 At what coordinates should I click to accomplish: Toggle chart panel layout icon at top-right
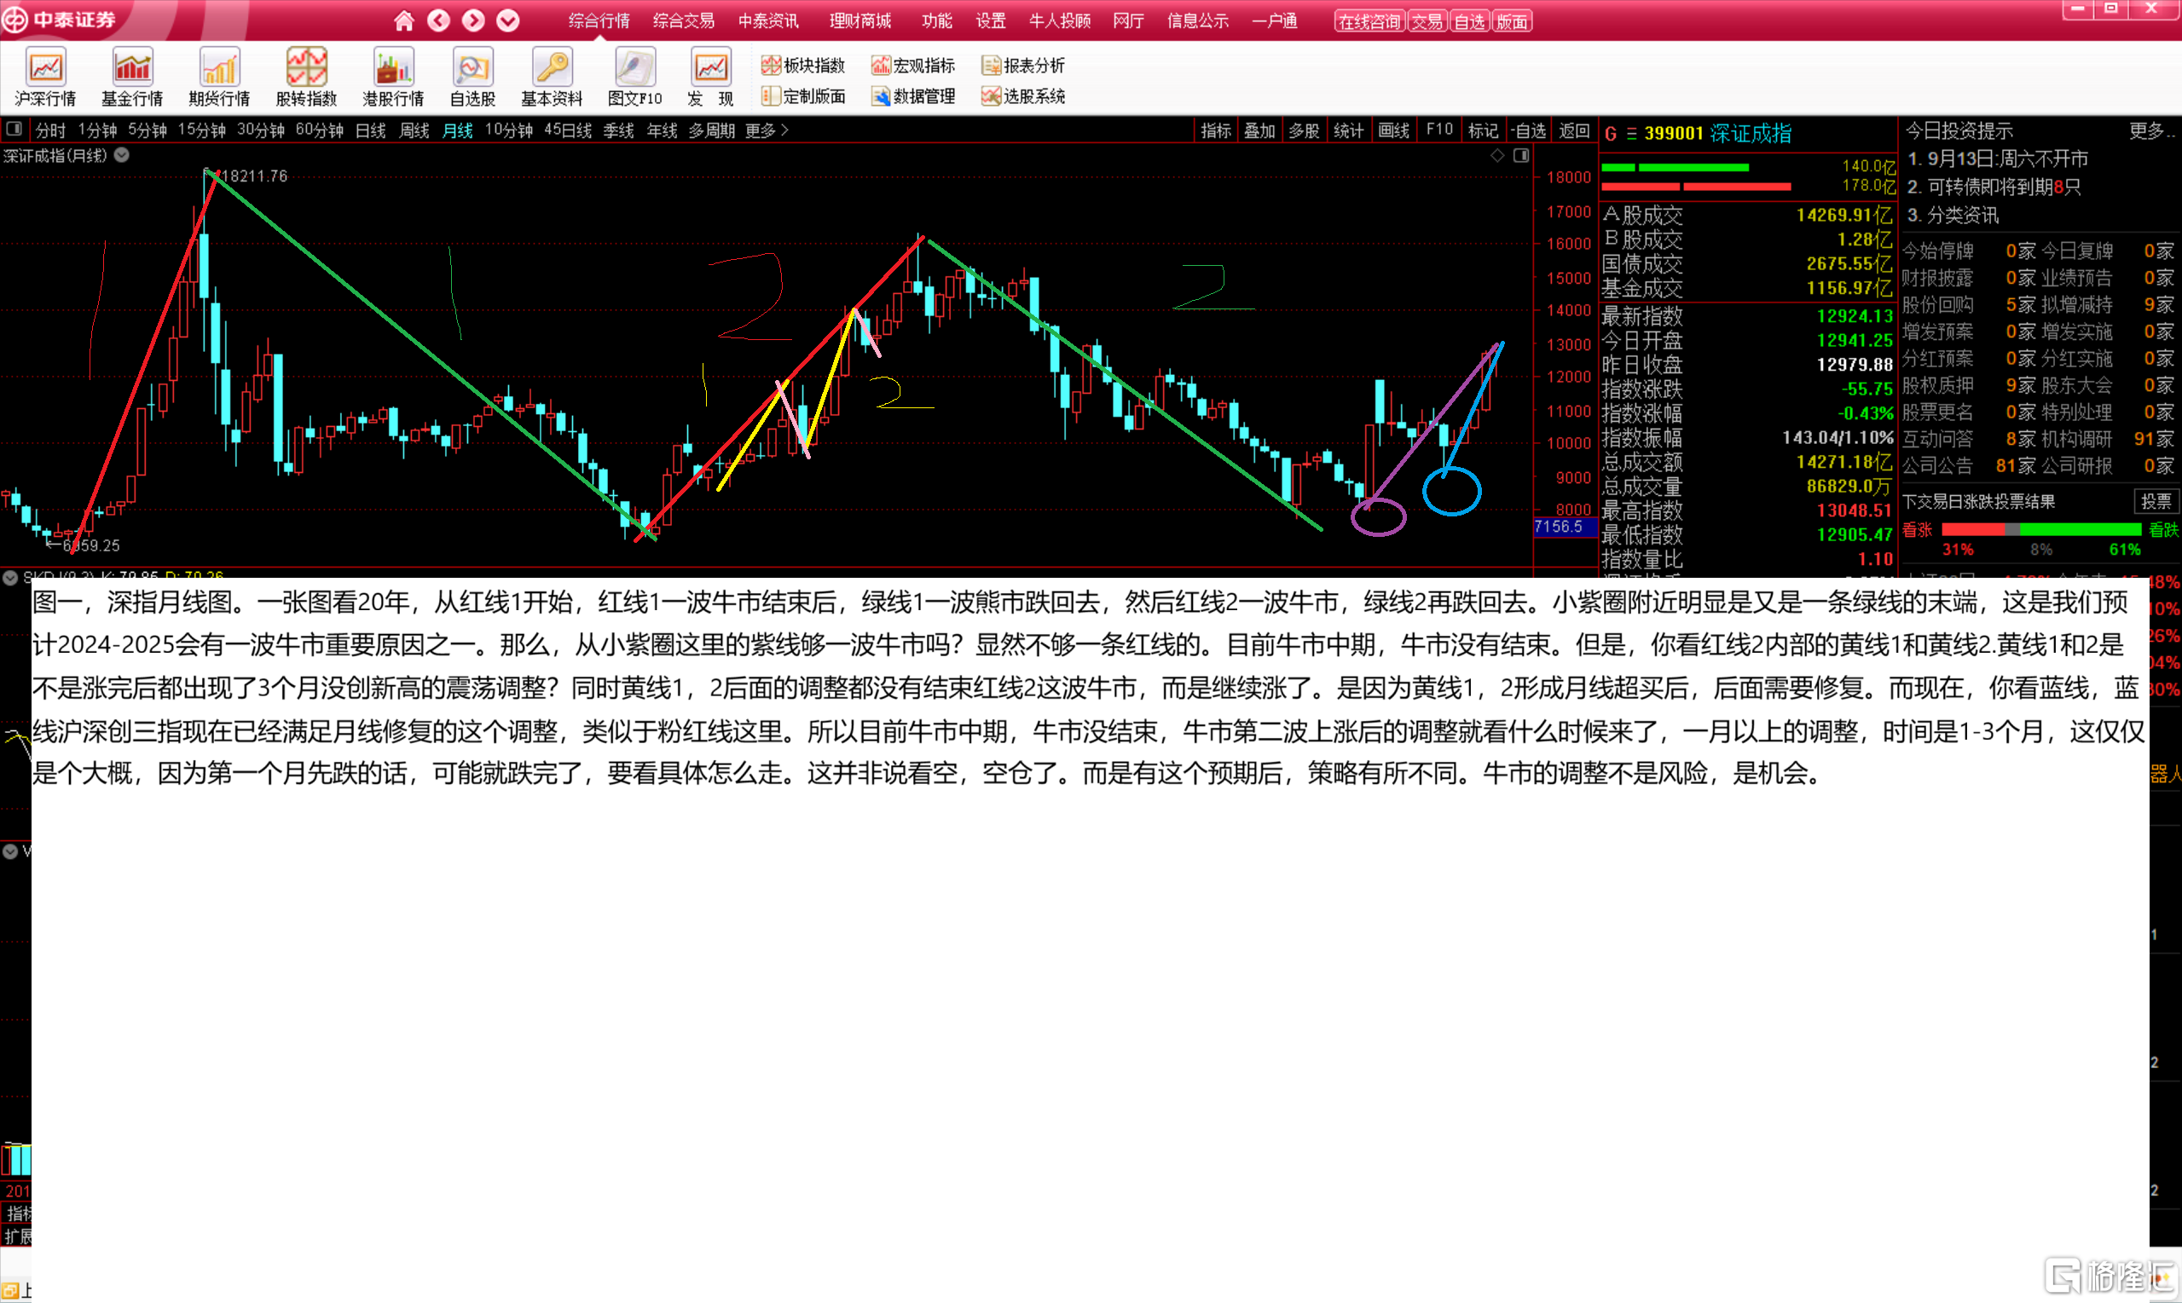(x=1521, y=155)
